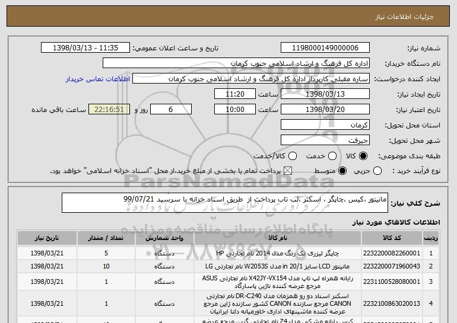This screenshot has height=323, width=457.
Task: Click buyer organization name field
Action: click(236, 63)
